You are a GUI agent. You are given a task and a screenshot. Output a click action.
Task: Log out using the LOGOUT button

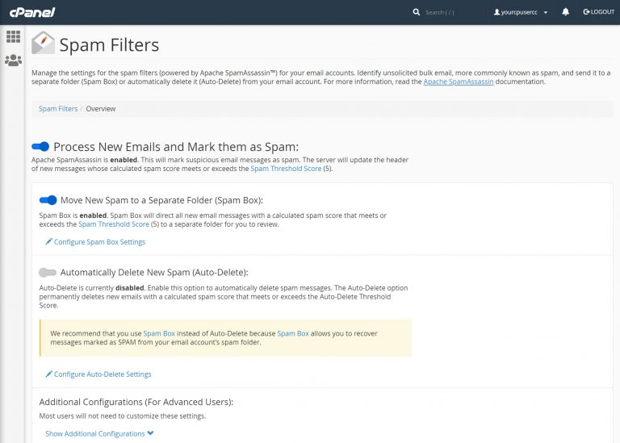click(x=598, y=12)
